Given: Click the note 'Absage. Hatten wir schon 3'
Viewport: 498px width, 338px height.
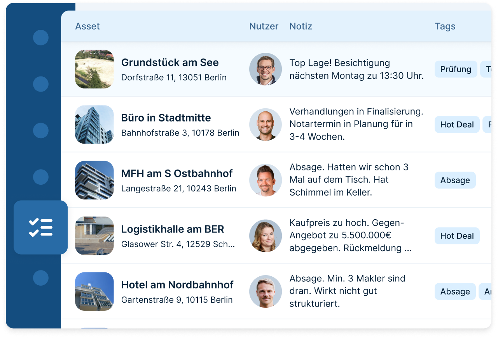Looking at the screenshot, I should pos(349,180).
